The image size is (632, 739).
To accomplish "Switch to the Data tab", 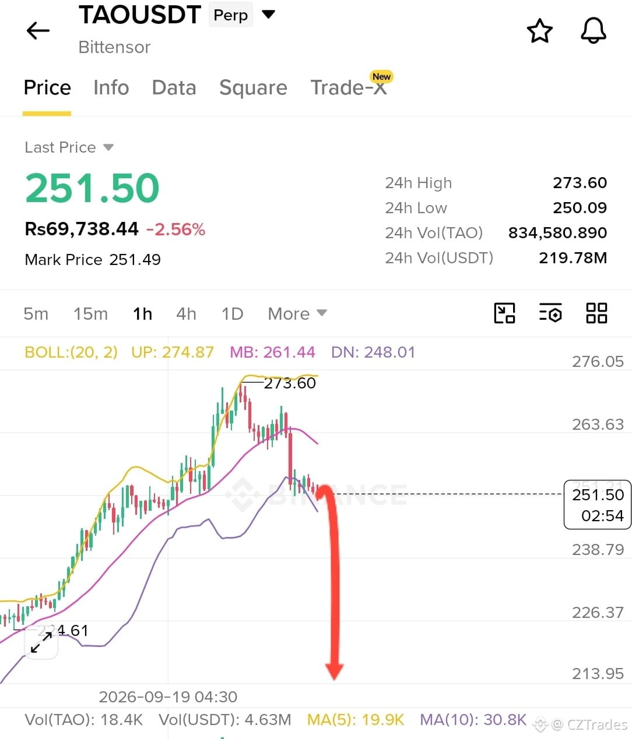I will point(174,88).
